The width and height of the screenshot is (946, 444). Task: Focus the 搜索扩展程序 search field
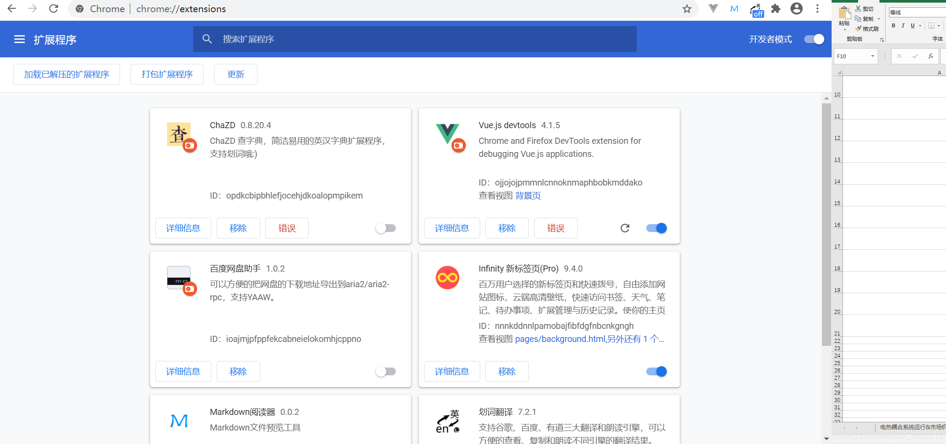(415, 39)
